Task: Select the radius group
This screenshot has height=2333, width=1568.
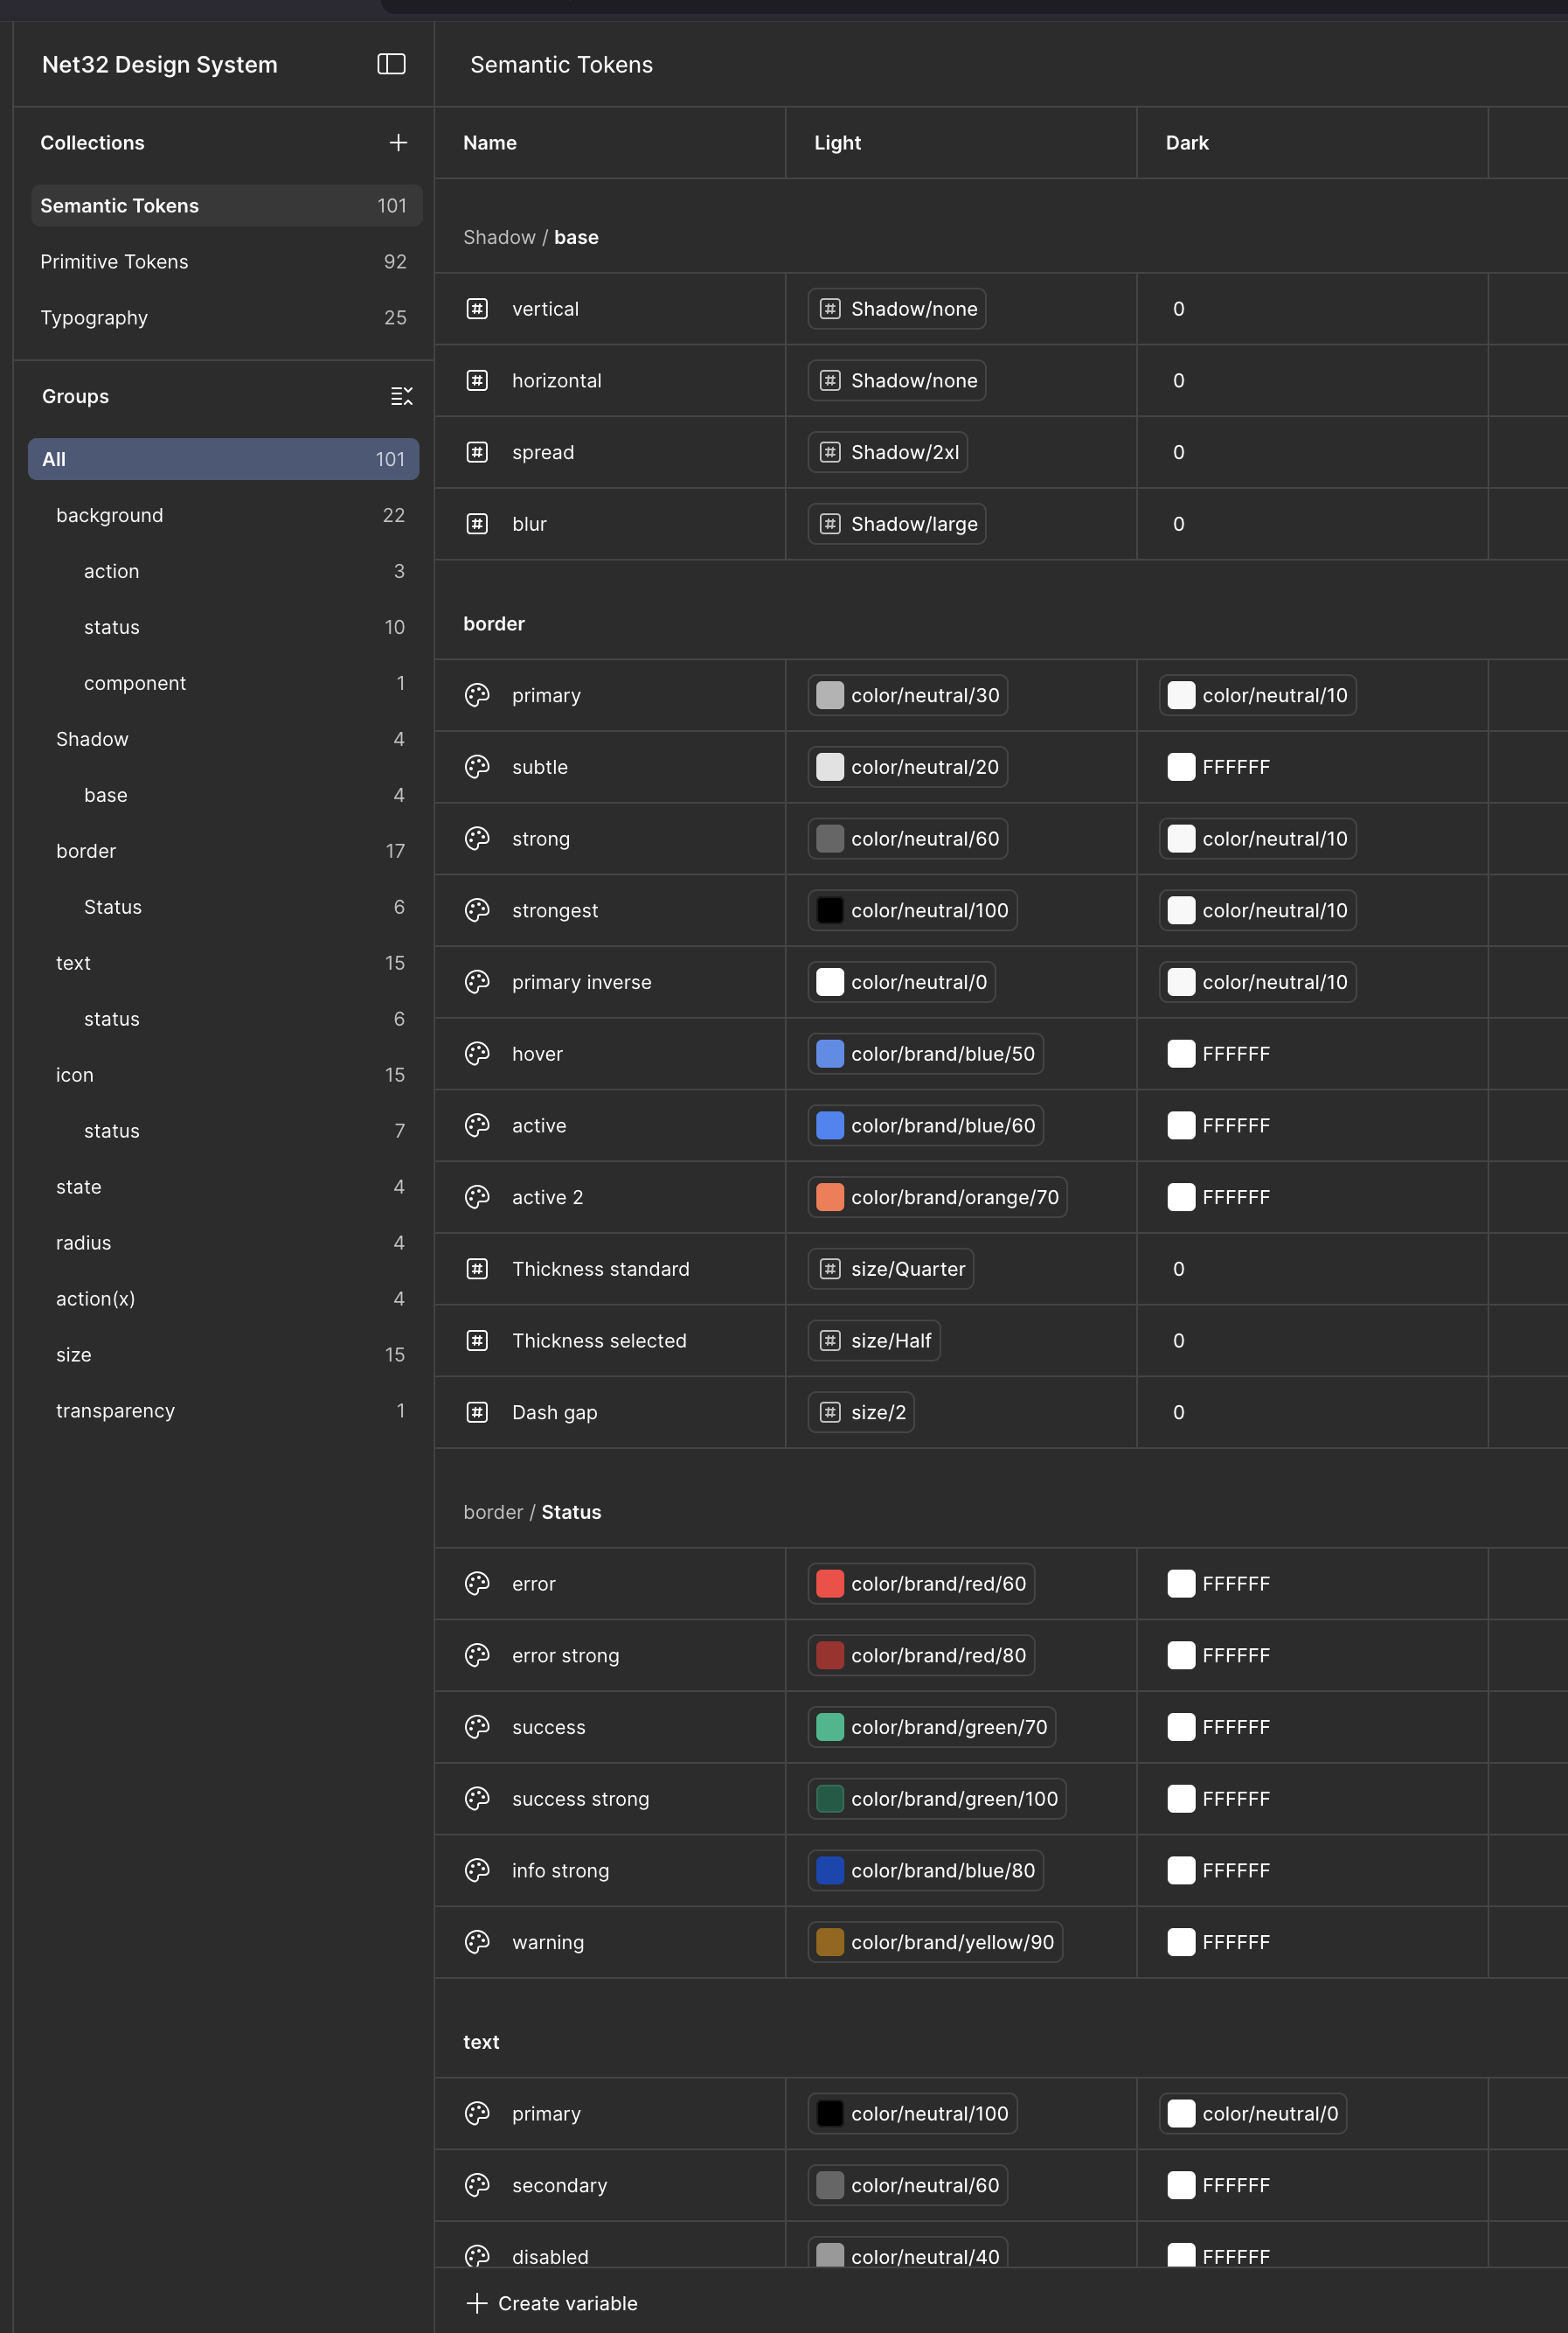Action: pos(223,1243)
